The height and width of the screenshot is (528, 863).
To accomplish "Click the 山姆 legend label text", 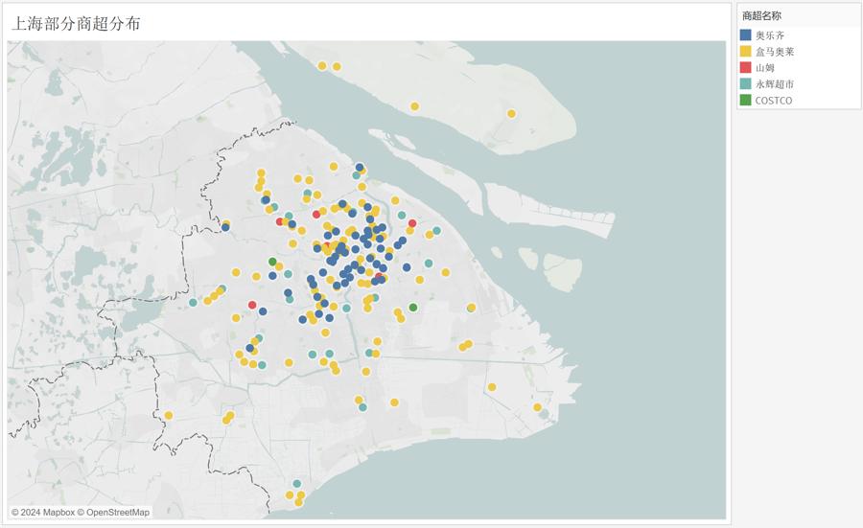I will (x=764, y=68).
